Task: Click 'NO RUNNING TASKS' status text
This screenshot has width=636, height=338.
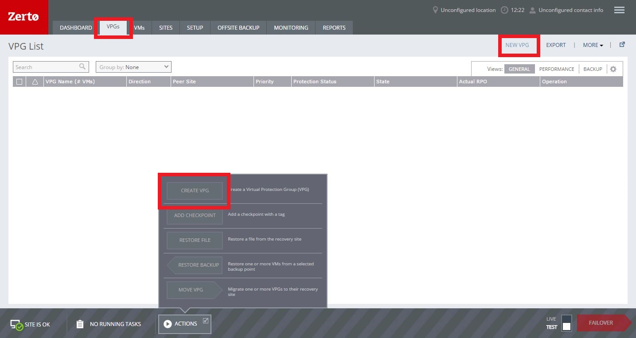Action: tap(115, 324)
